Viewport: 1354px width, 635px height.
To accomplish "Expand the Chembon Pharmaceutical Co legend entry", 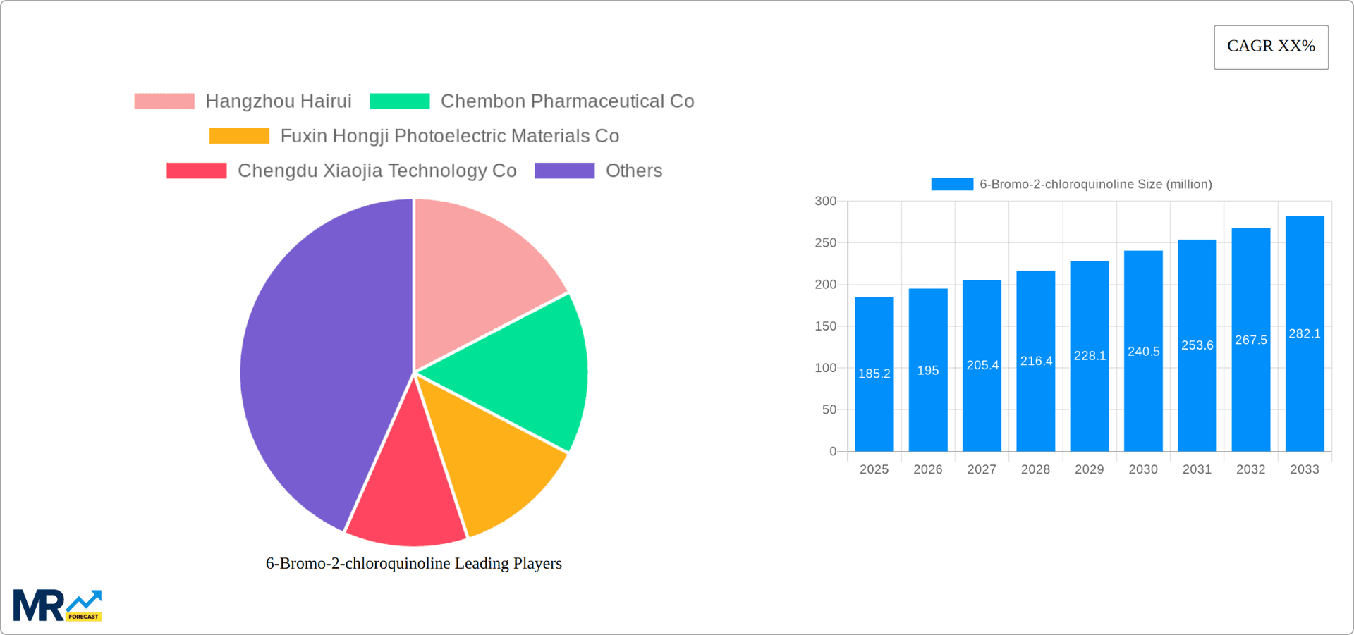I will (x=567, y=101).
